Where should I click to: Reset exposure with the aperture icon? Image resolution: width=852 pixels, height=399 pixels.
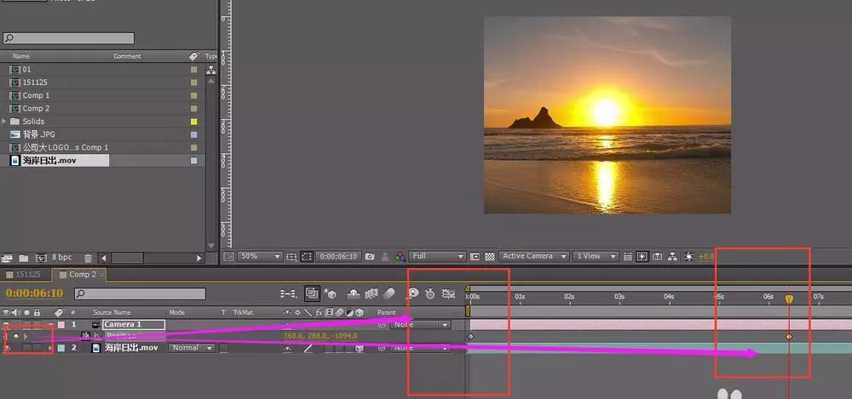click(x=689, y=256)
